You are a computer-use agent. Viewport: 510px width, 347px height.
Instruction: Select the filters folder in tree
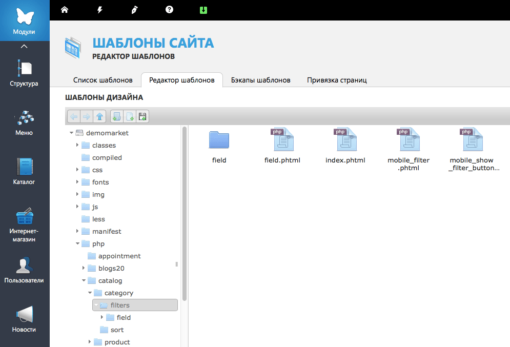point(135,305)
